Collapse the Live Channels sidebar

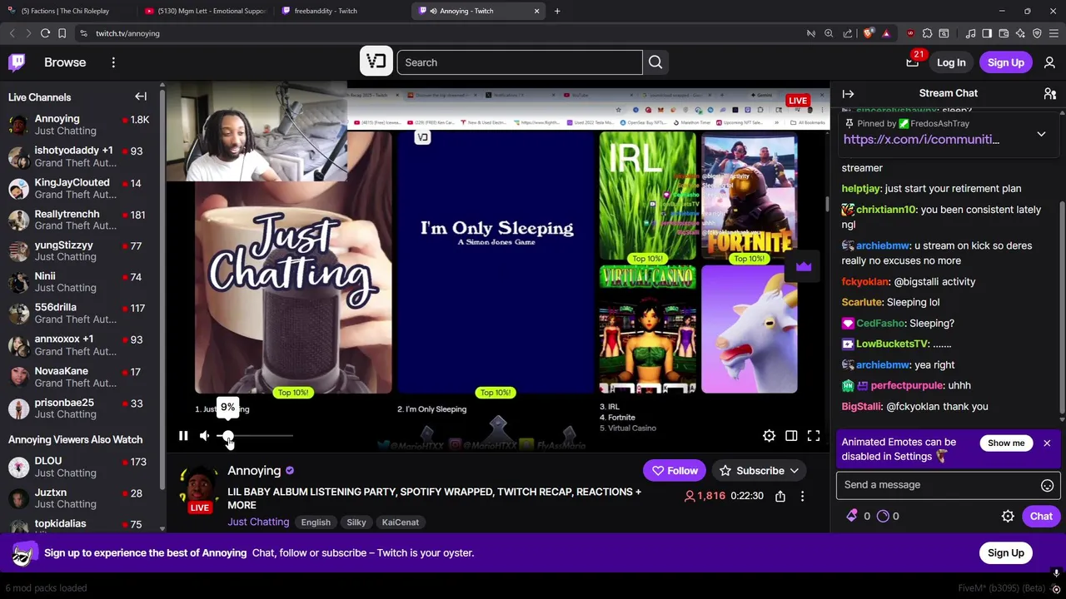tap(141, 97)
